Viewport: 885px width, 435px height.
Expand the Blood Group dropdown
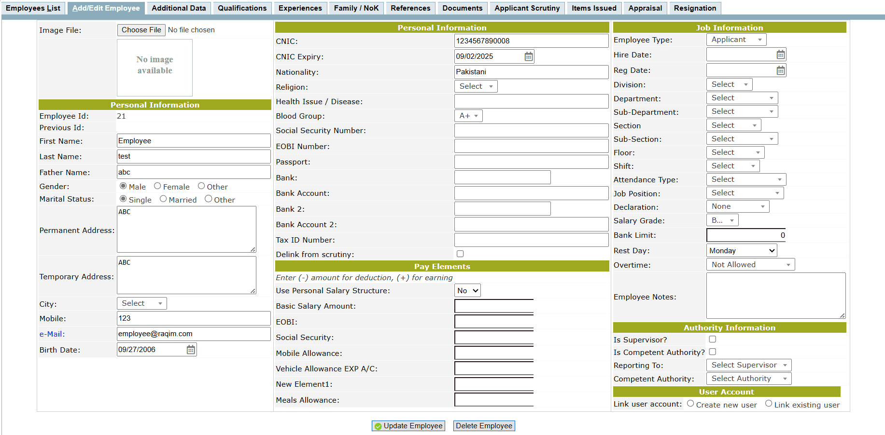pos(468,116)
